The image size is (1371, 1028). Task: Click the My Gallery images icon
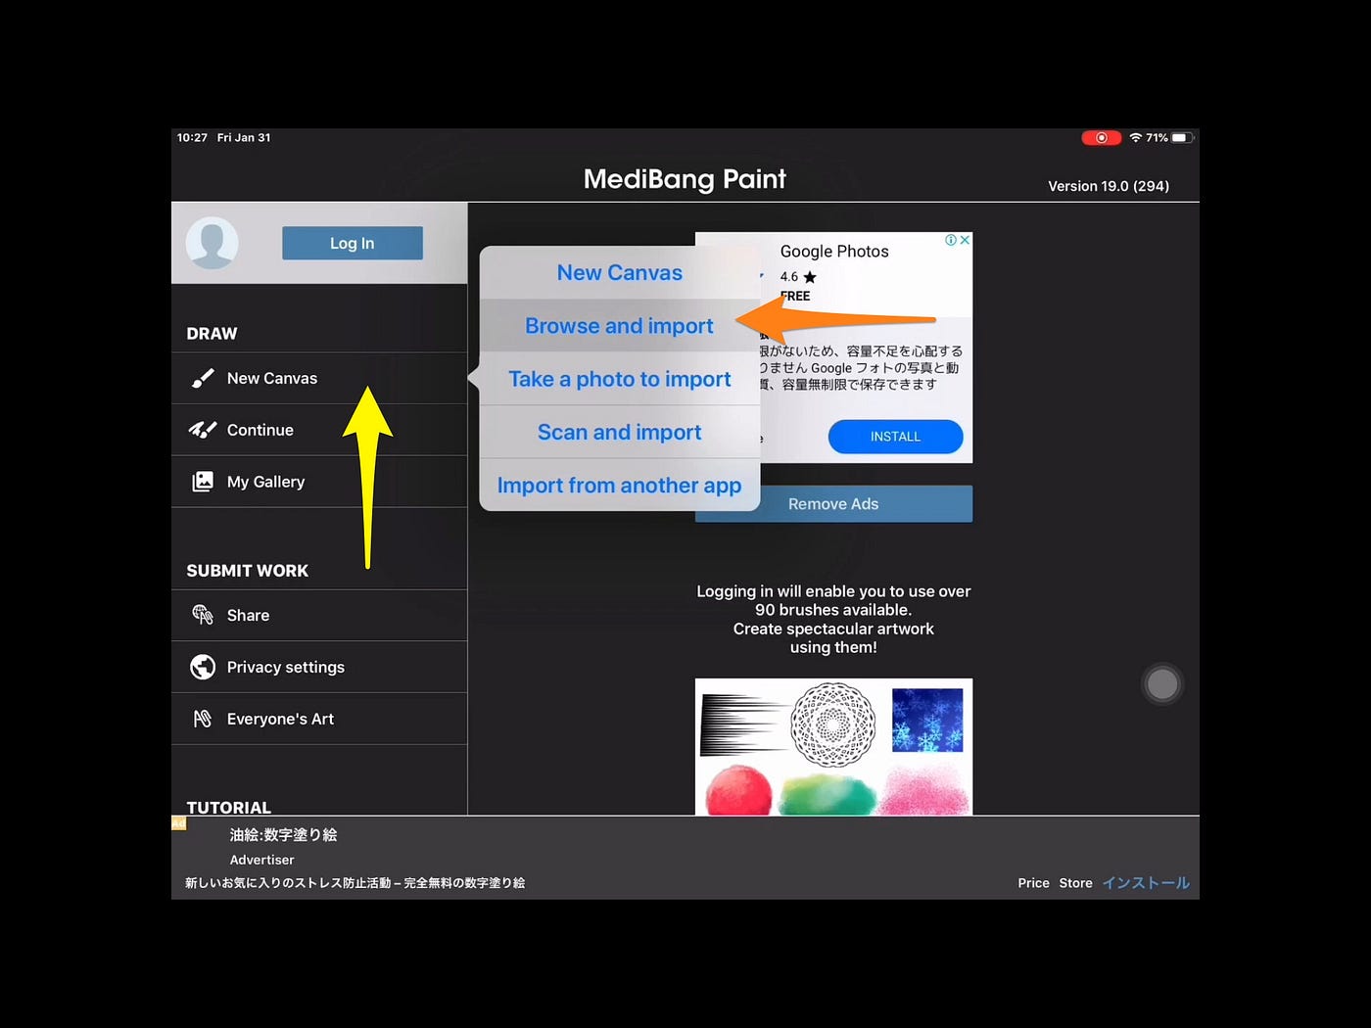tap(203, 482)
